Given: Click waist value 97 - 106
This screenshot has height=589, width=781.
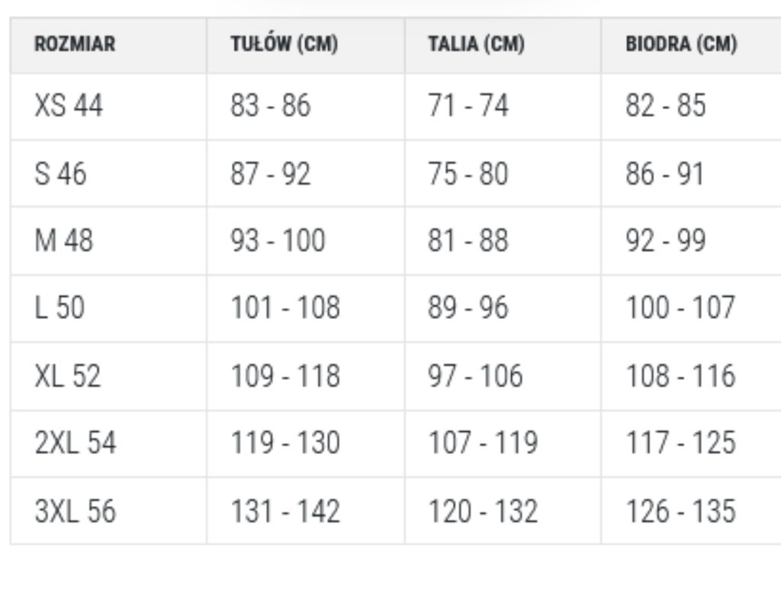Looking at the screenshot, I should coord(476,375).
